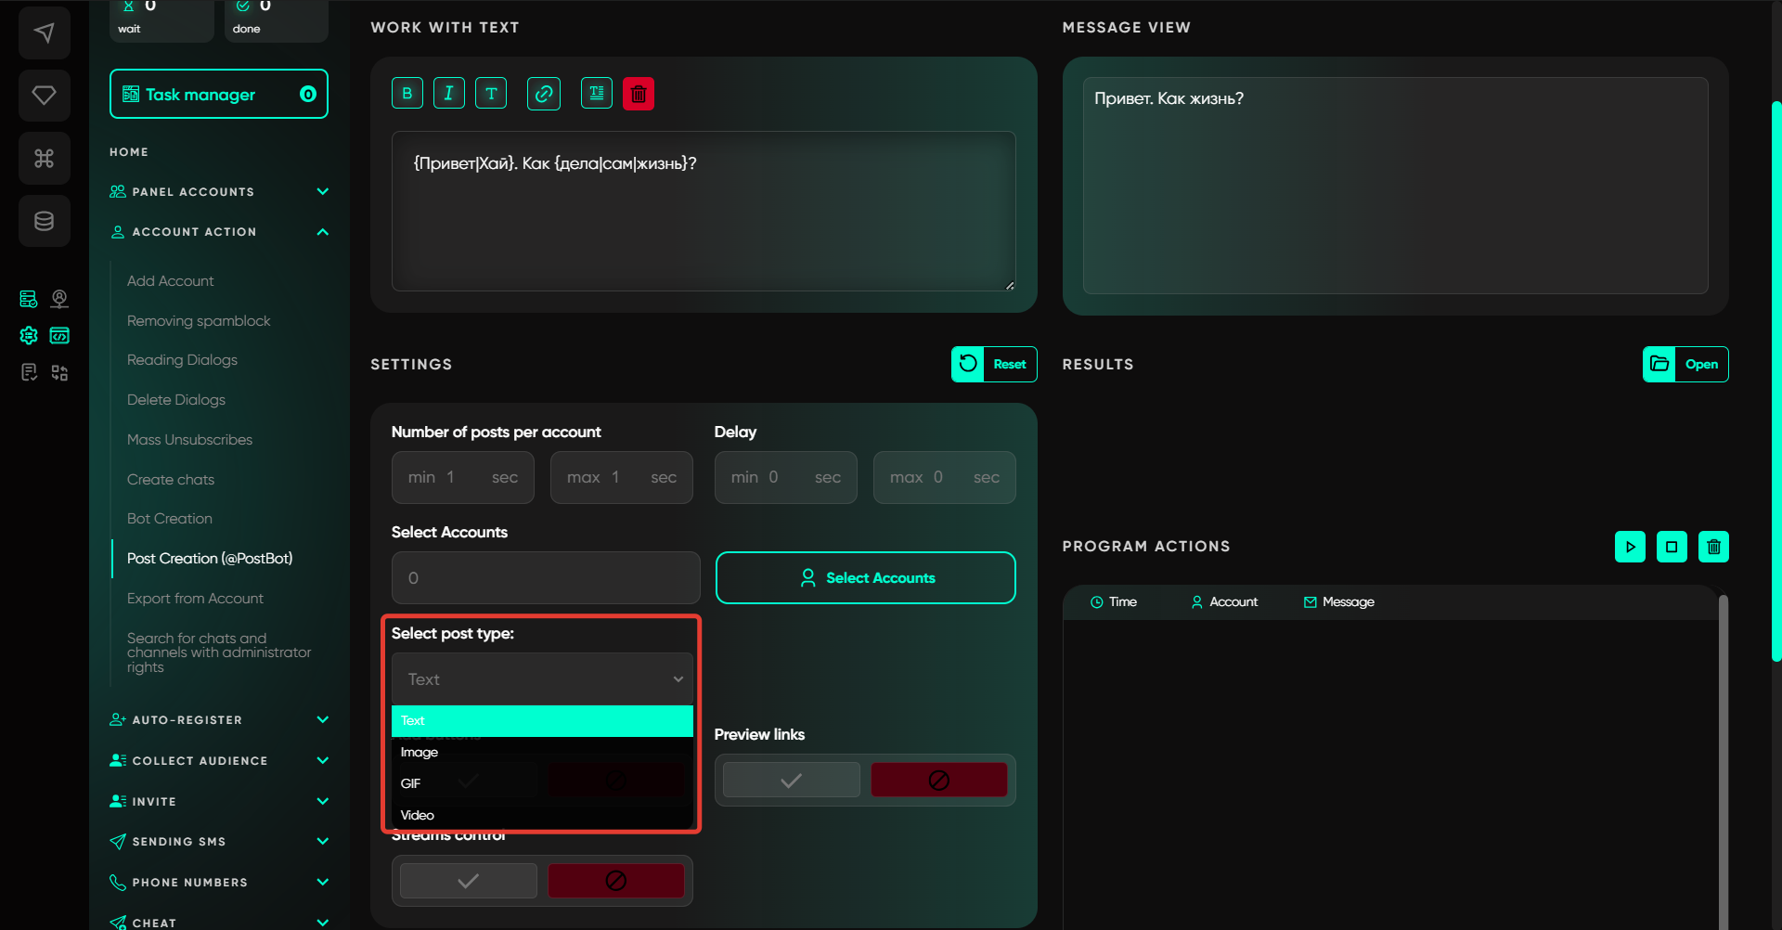Viewport: 1782px width, 930px height.
Task: Stop the program with the stop icon
Action: [x=1672, y=547]
